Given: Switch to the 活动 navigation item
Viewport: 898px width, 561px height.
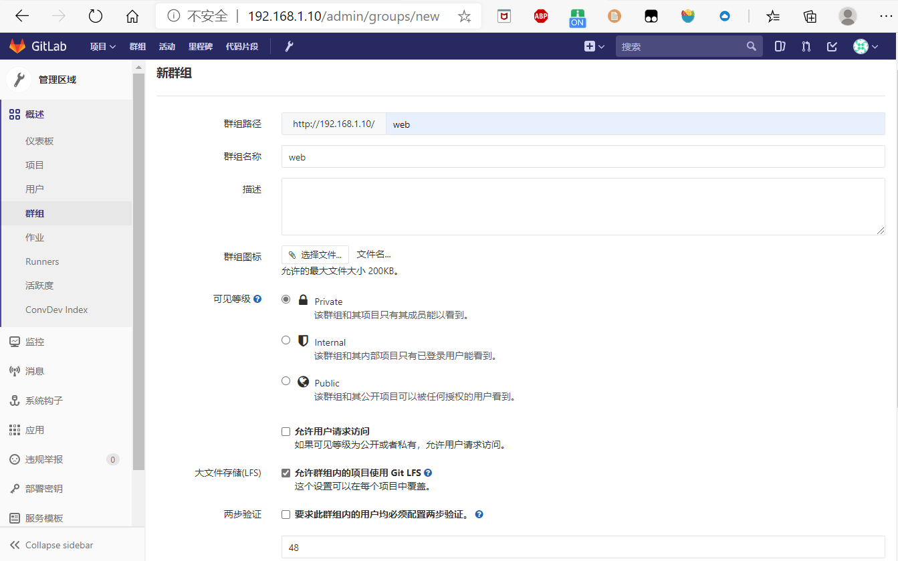Looking at the screenshot, I should pyautogui.click(x=167, y=46).
